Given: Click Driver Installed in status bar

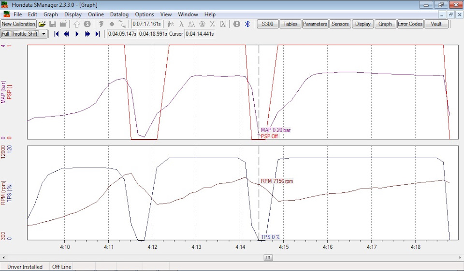Looking at the screenshot, I should coord(25,267).
